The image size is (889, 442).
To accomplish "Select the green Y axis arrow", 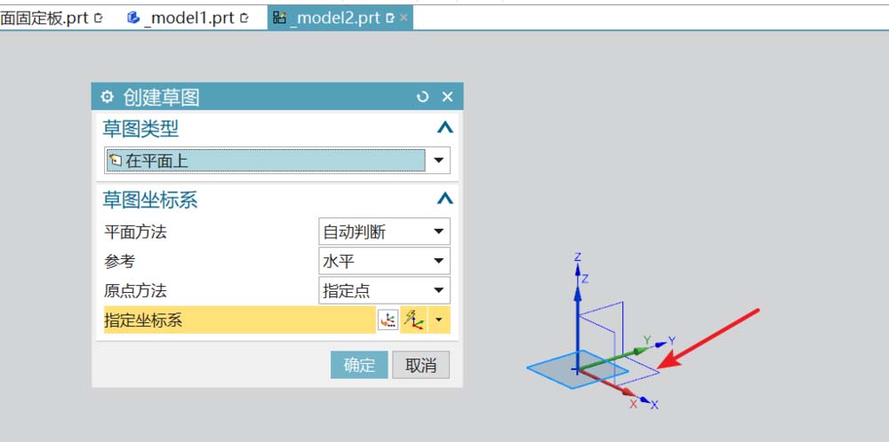I will point(615,359).
